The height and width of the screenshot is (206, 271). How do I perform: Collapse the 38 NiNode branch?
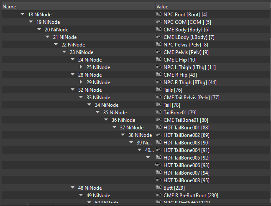123,134
